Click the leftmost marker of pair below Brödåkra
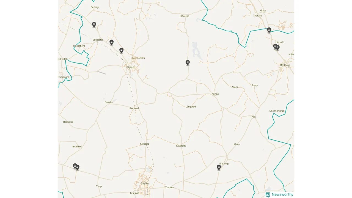This screenshot has height=198, width=352. point(75,166)
